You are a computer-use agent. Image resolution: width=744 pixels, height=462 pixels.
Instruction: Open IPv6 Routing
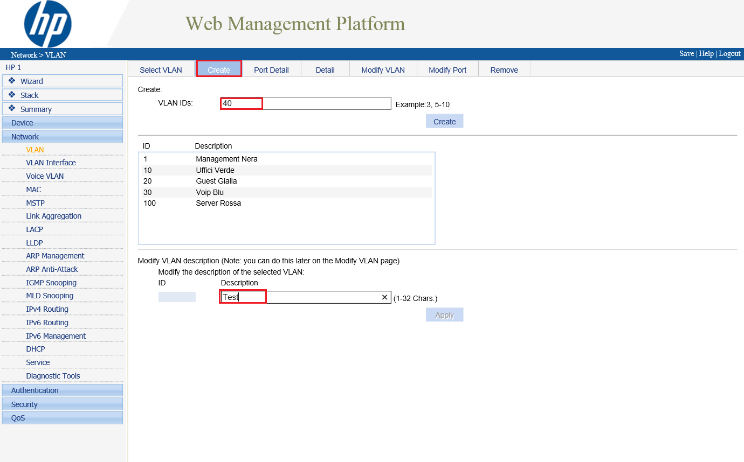(x=47, y=323)
